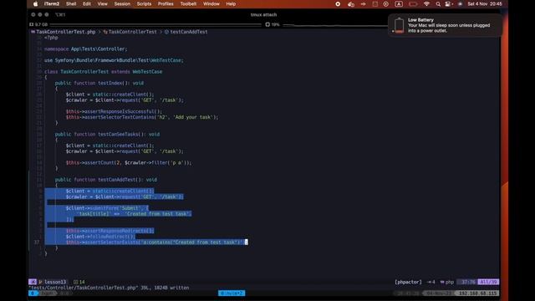This screenshot has width=535, height=301.
Task: Click the diagnostics count 14 indicator
Action: (x=79, y=282)
